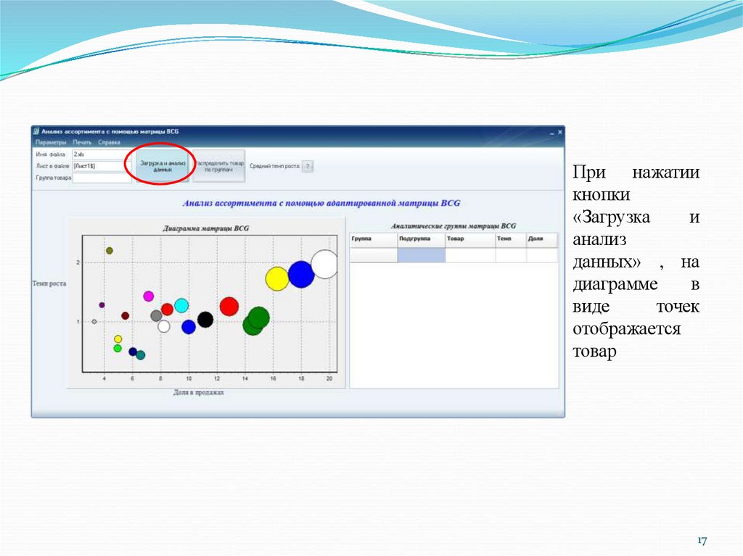Click the Загрузка и анализ данных button
Screen dimensions: 743x556
[x=163, y=166]
